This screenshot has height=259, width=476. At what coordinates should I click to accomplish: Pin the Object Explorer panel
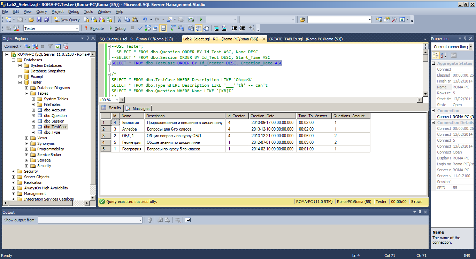(87, 38)
